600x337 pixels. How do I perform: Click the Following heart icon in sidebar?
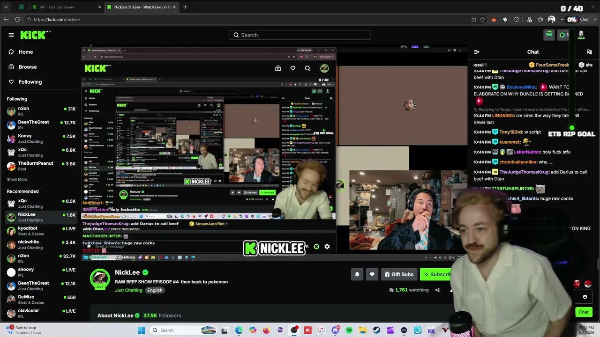(x=11, y=82)
